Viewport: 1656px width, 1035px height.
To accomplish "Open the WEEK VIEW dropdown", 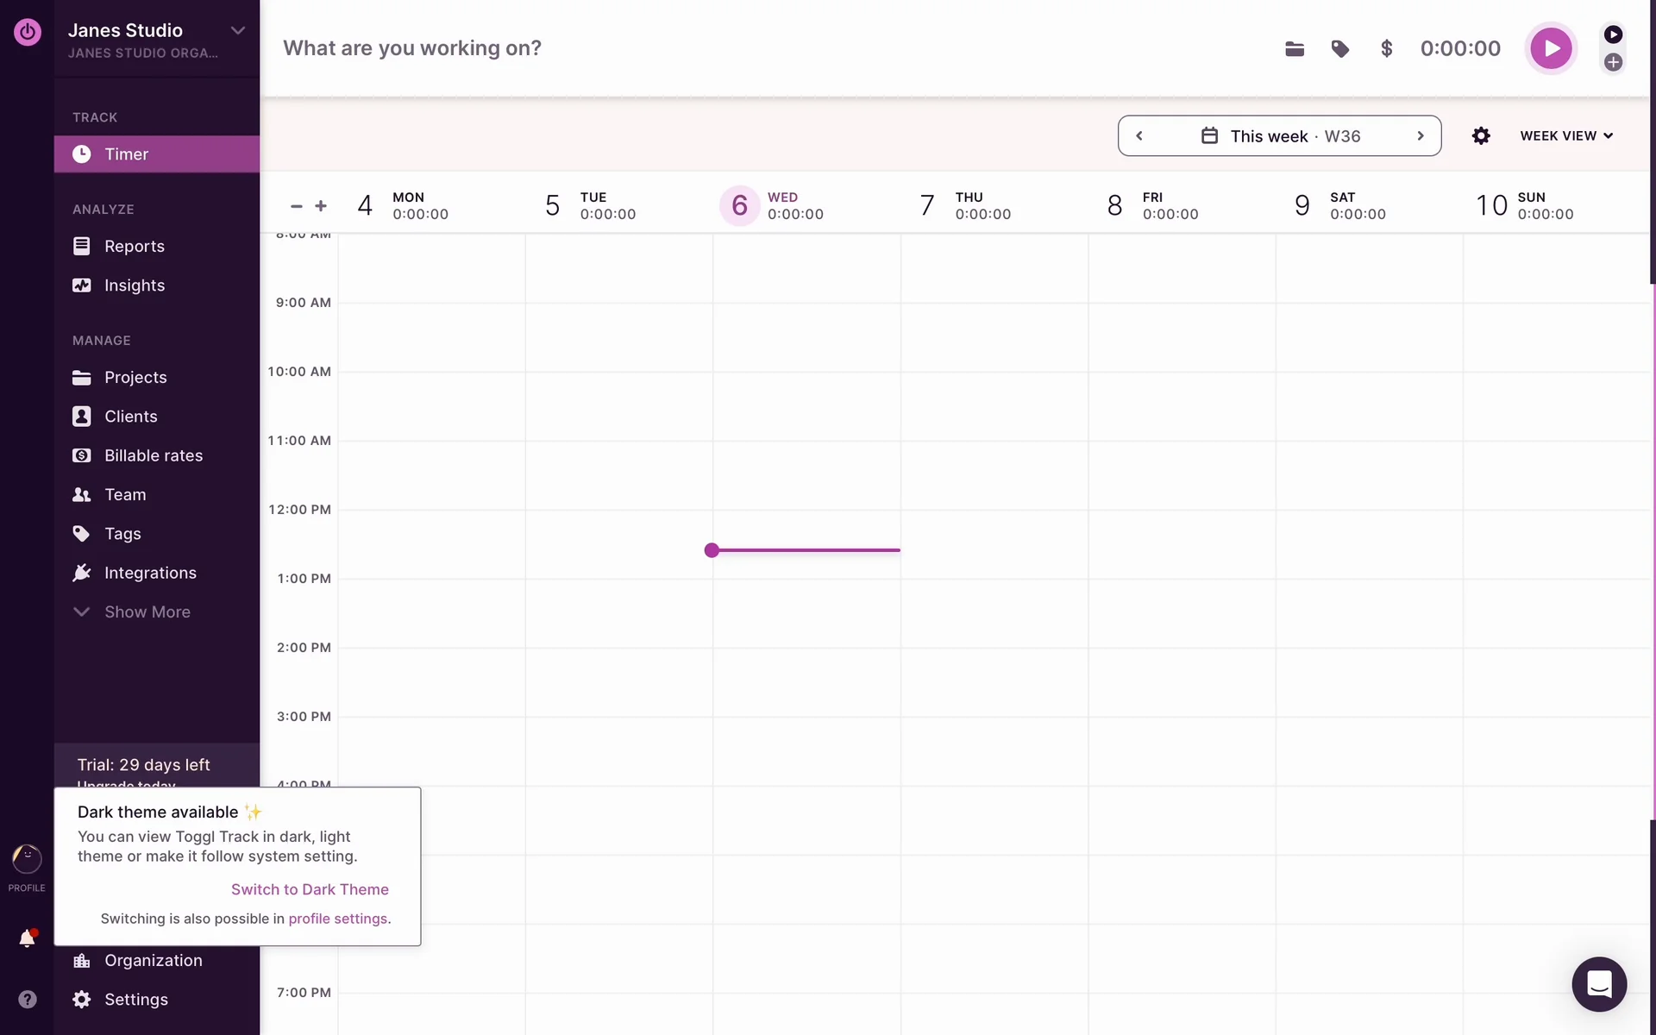I will pos(1565,136).
